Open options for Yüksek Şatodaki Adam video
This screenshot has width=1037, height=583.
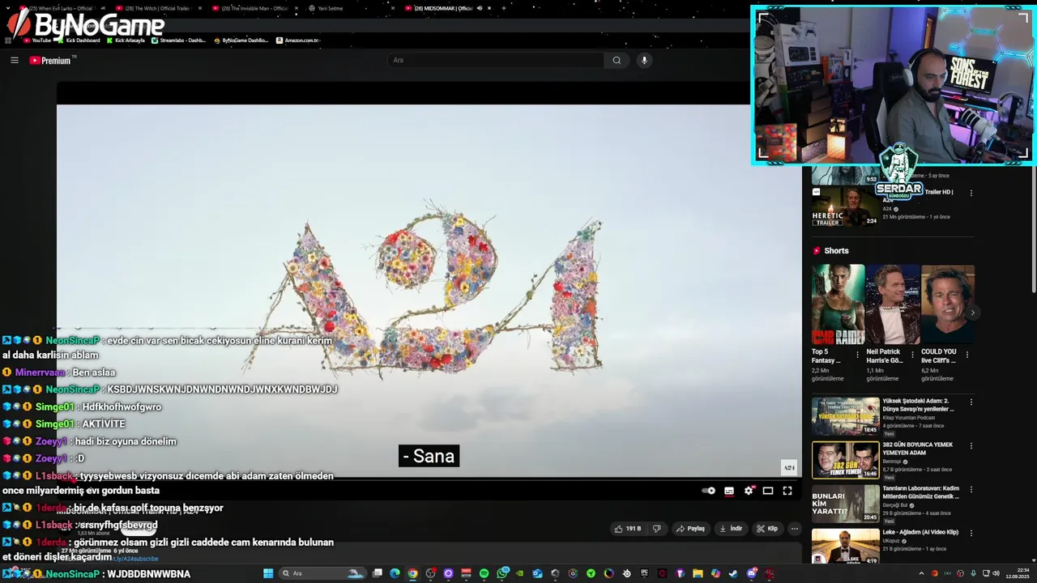971,402
